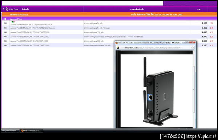Click the 54 Mb description in ALFA row
The height and width of the screenshot is (140, 218).
coord(93,23)
